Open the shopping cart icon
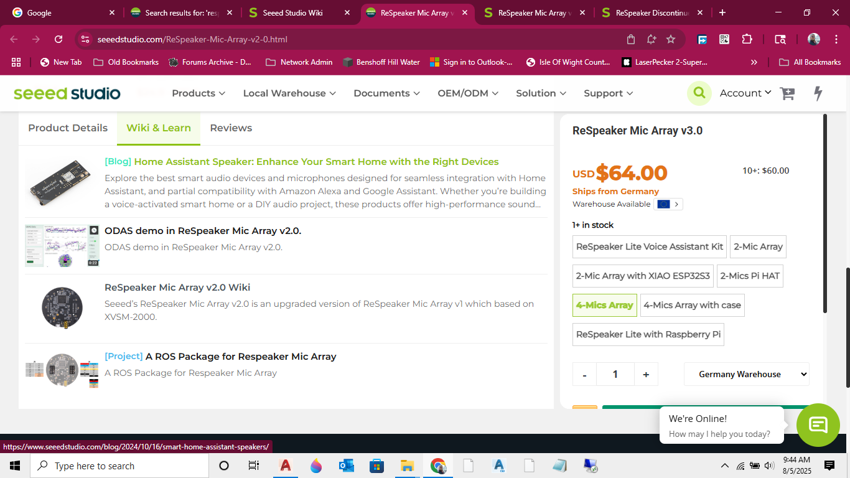This screenshot has width=850, height=478. [788, 93]
